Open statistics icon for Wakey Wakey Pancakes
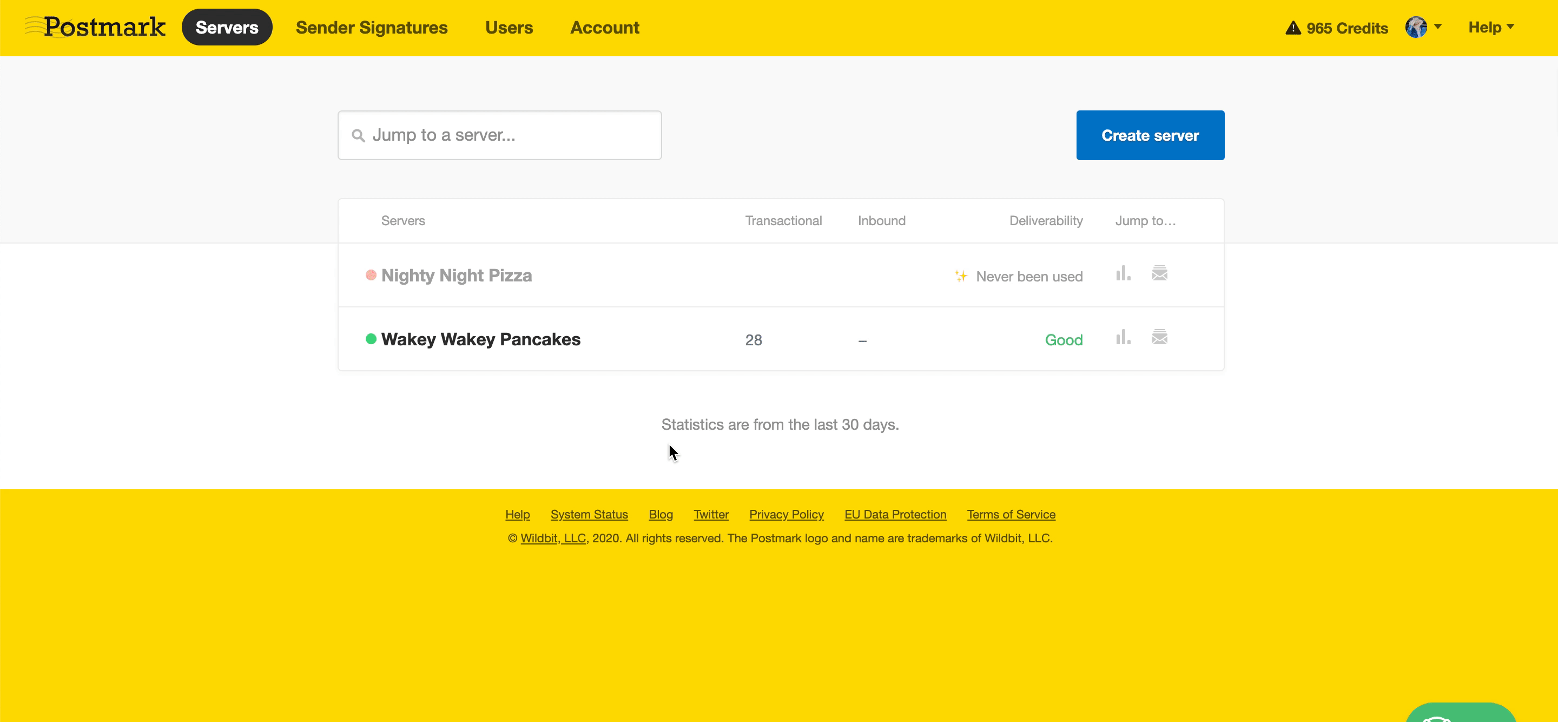Image resolution: width=1558 pixels, height=722 pixels. coord(1123,337)
